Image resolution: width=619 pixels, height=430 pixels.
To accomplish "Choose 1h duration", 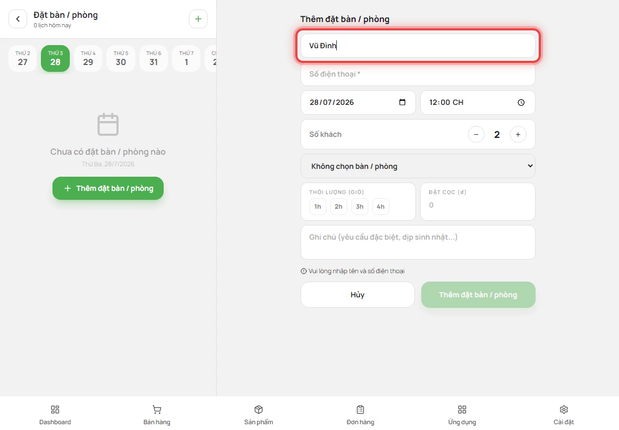I will [x=318, y=207].
